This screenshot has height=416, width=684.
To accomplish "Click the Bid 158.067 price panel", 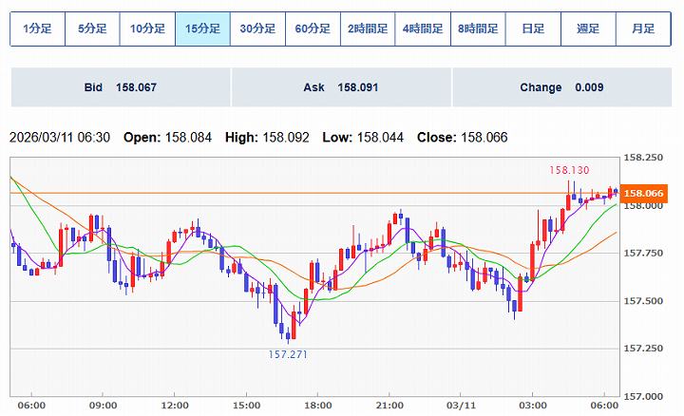I will [121, 87].
